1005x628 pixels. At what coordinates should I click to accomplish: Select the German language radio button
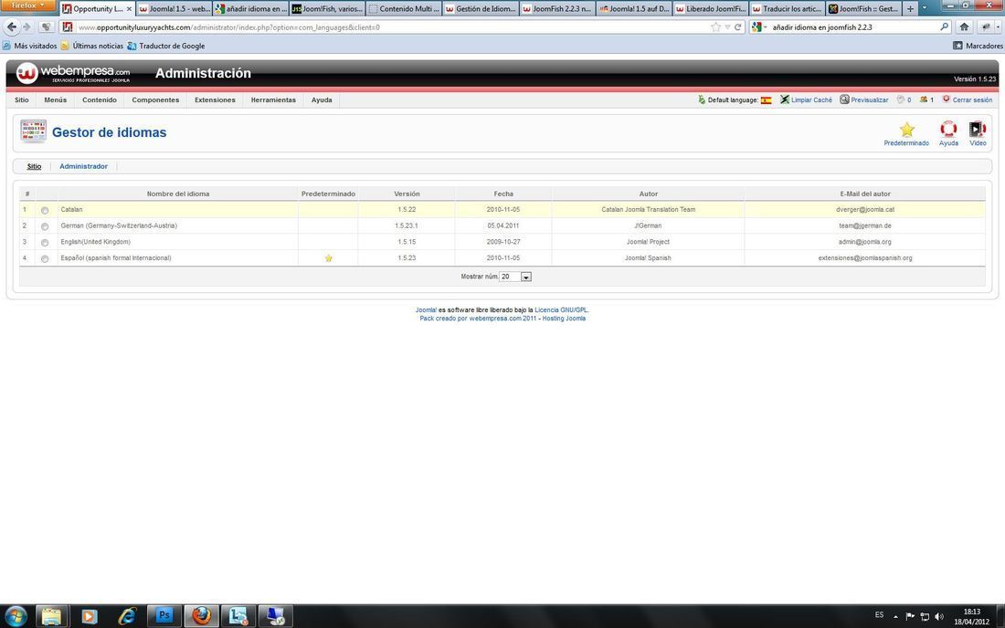coord(45,226)
